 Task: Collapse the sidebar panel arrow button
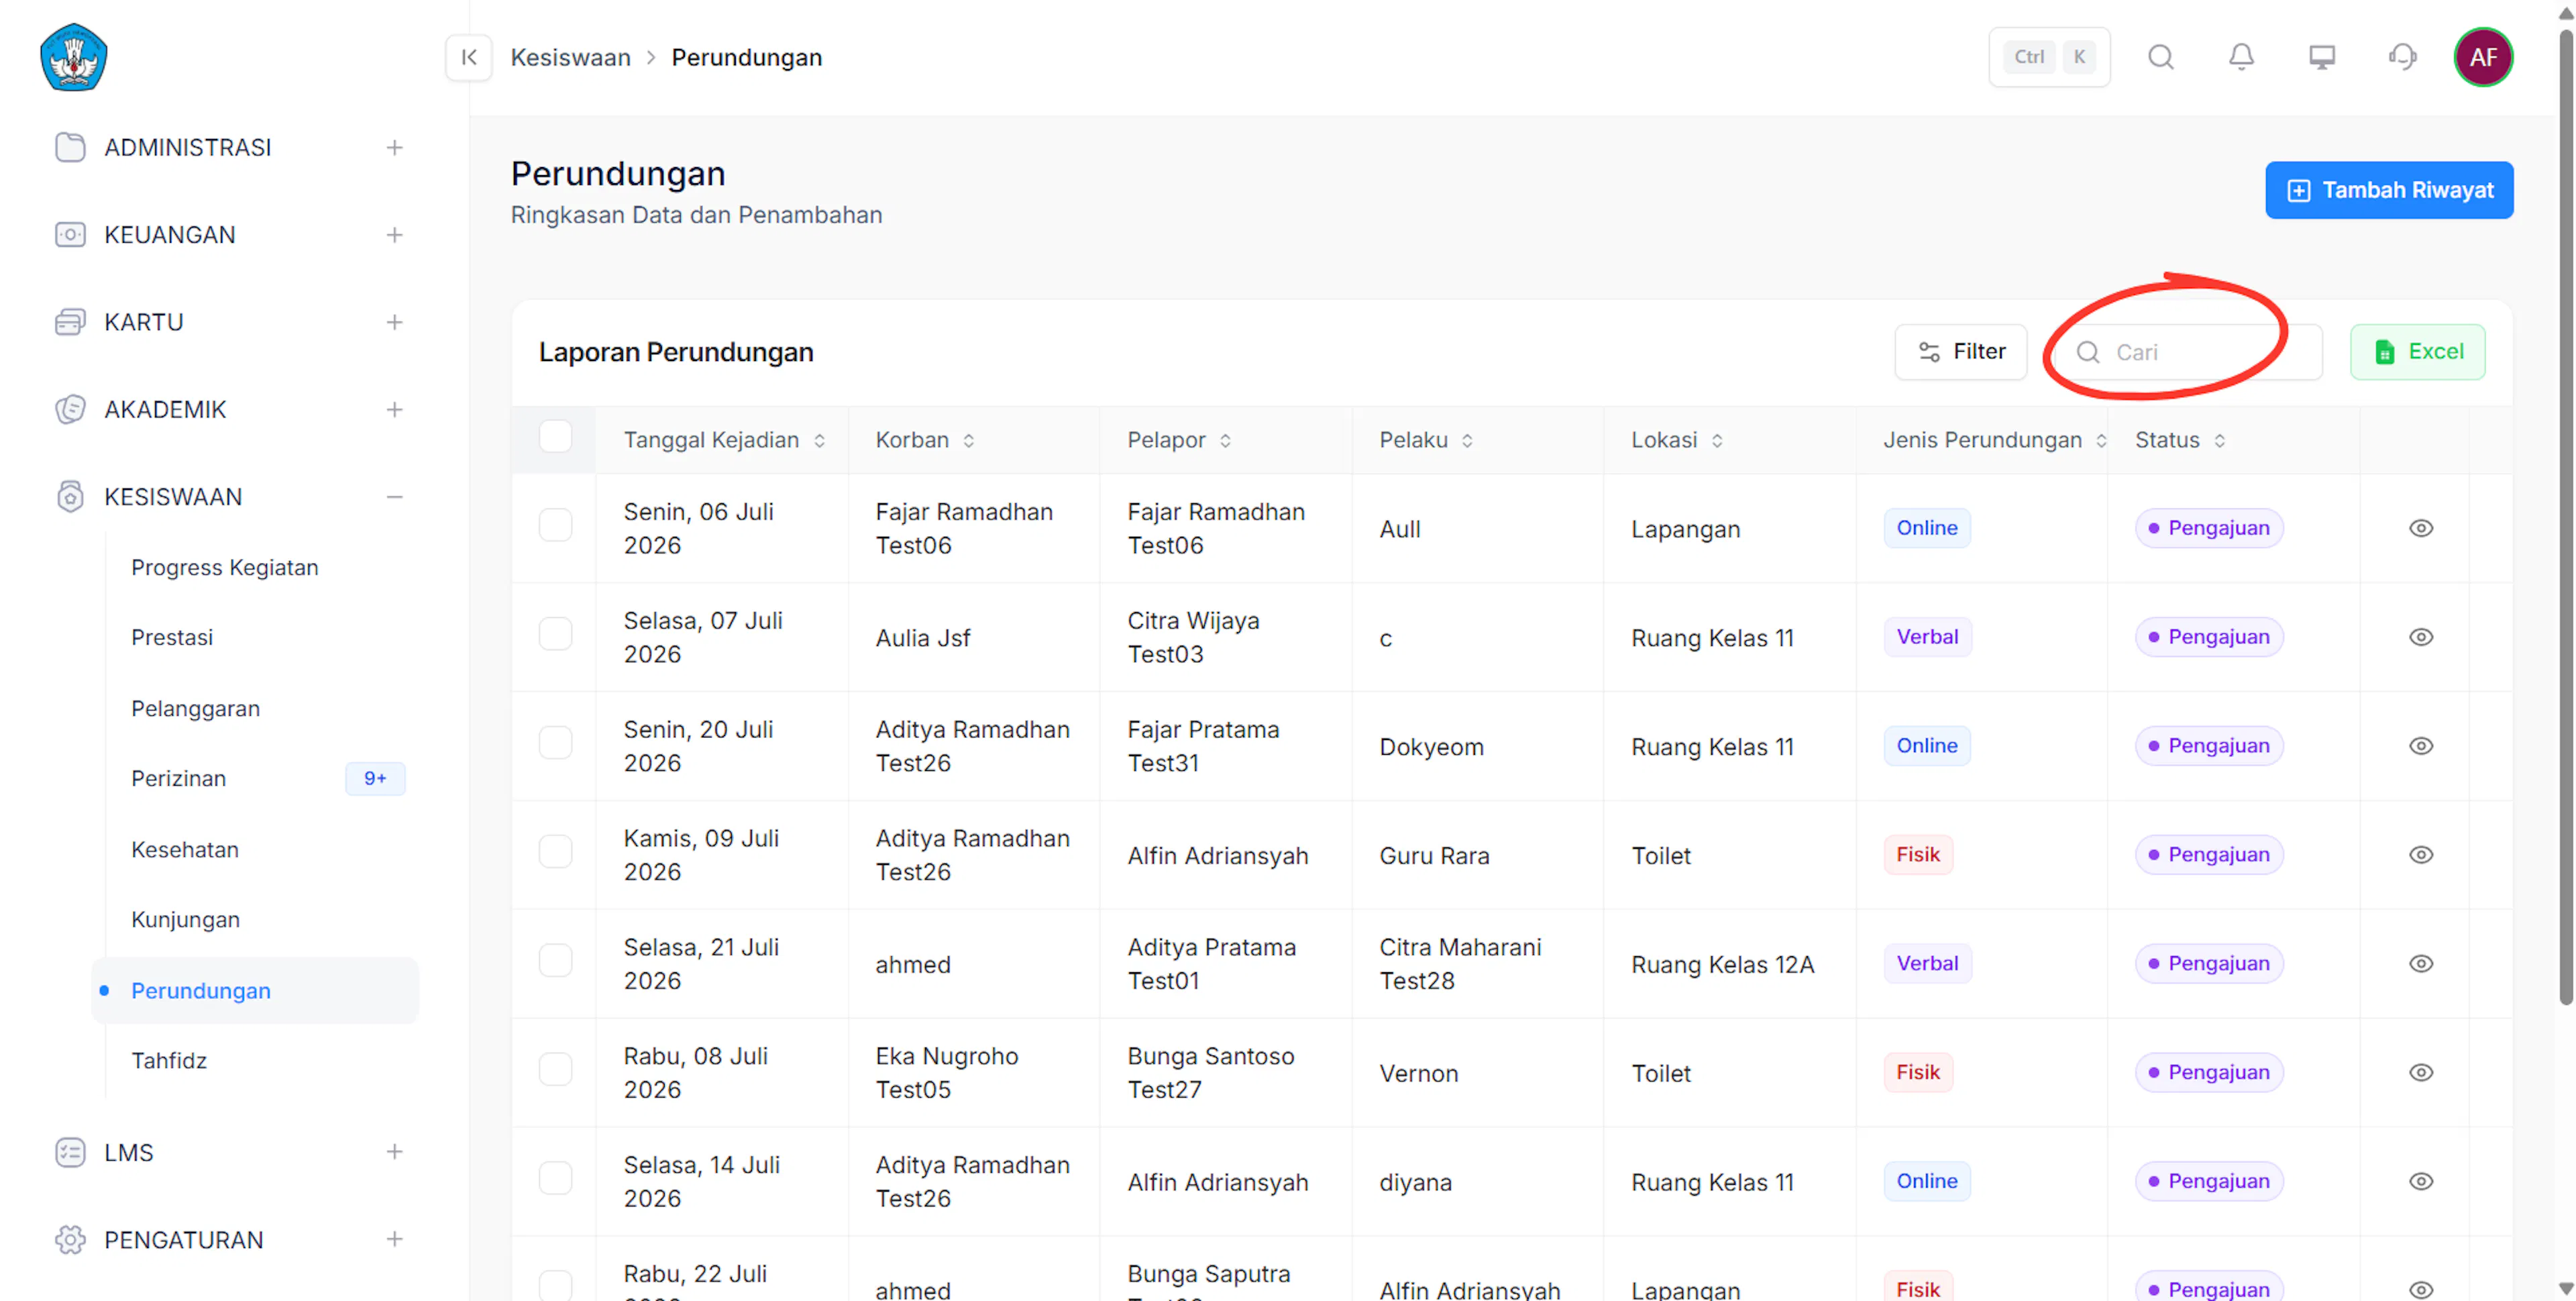point(469,57)
